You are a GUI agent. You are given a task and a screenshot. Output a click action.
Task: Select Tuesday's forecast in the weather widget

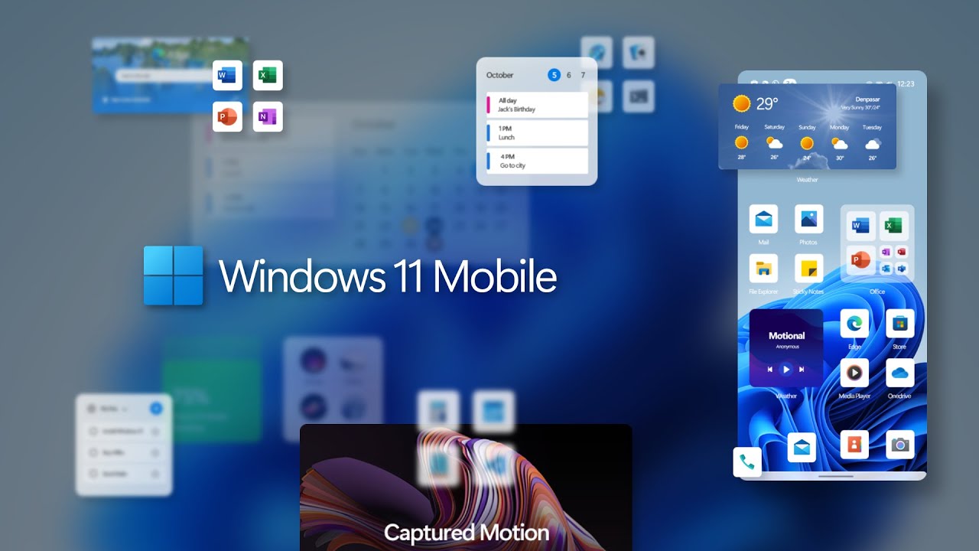pos(873,142)
